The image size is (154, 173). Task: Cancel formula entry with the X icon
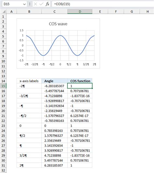pyautogui.click(x=35, y=4)
